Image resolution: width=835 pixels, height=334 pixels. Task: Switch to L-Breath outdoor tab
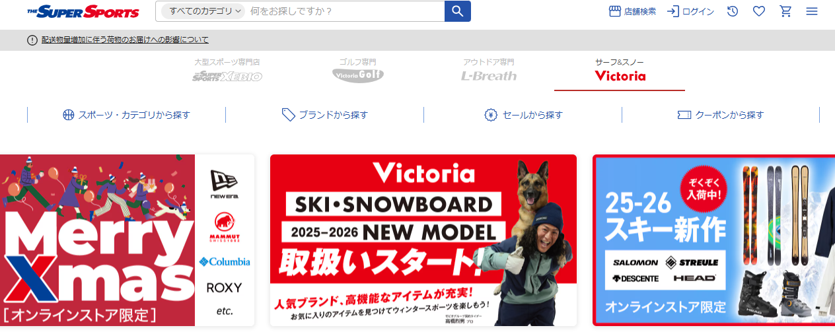(x=489, y=71)
